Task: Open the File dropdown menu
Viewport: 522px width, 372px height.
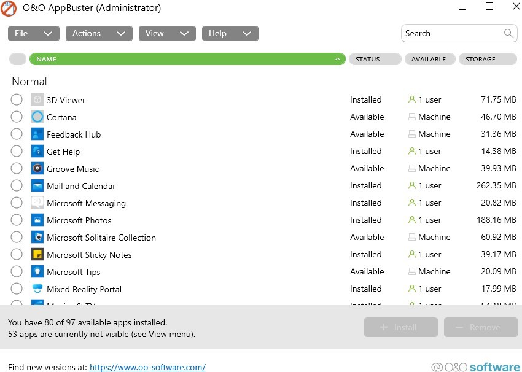Action: click(x=34, y=33)
